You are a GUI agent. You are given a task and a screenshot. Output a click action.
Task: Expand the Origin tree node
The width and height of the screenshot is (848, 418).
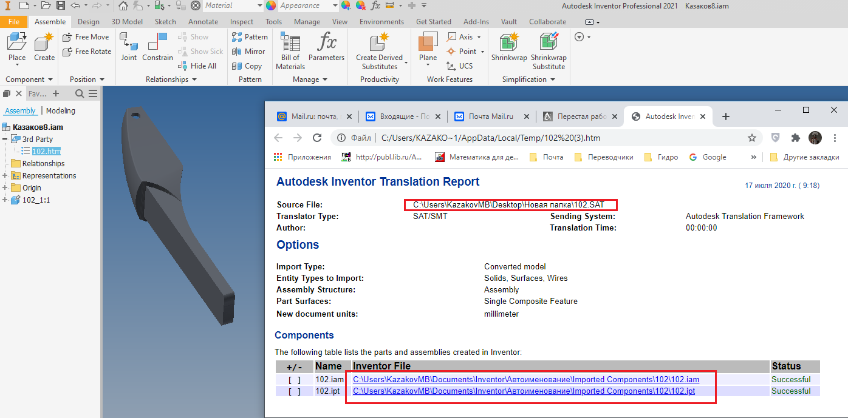point(5,188)
